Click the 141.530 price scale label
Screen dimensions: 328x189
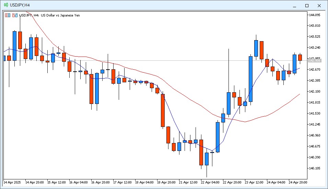(x=315, y=113)
